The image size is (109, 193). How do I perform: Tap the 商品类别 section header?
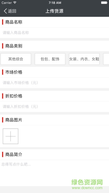[14, 46]
